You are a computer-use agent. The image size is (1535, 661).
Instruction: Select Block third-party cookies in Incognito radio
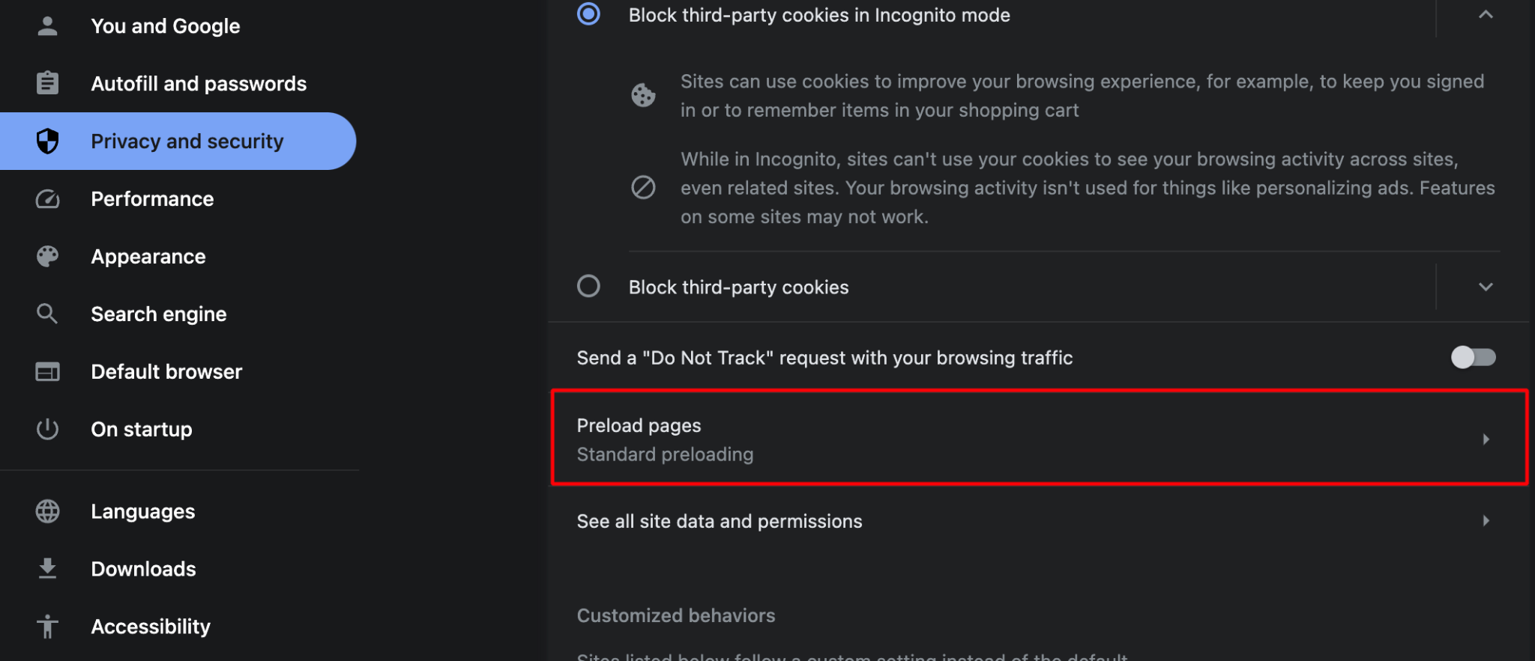click(x=588, y=14)
